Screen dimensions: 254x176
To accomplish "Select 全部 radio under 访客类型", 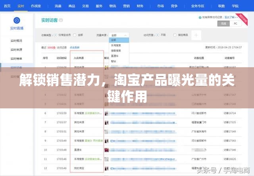I will (75, 35).
